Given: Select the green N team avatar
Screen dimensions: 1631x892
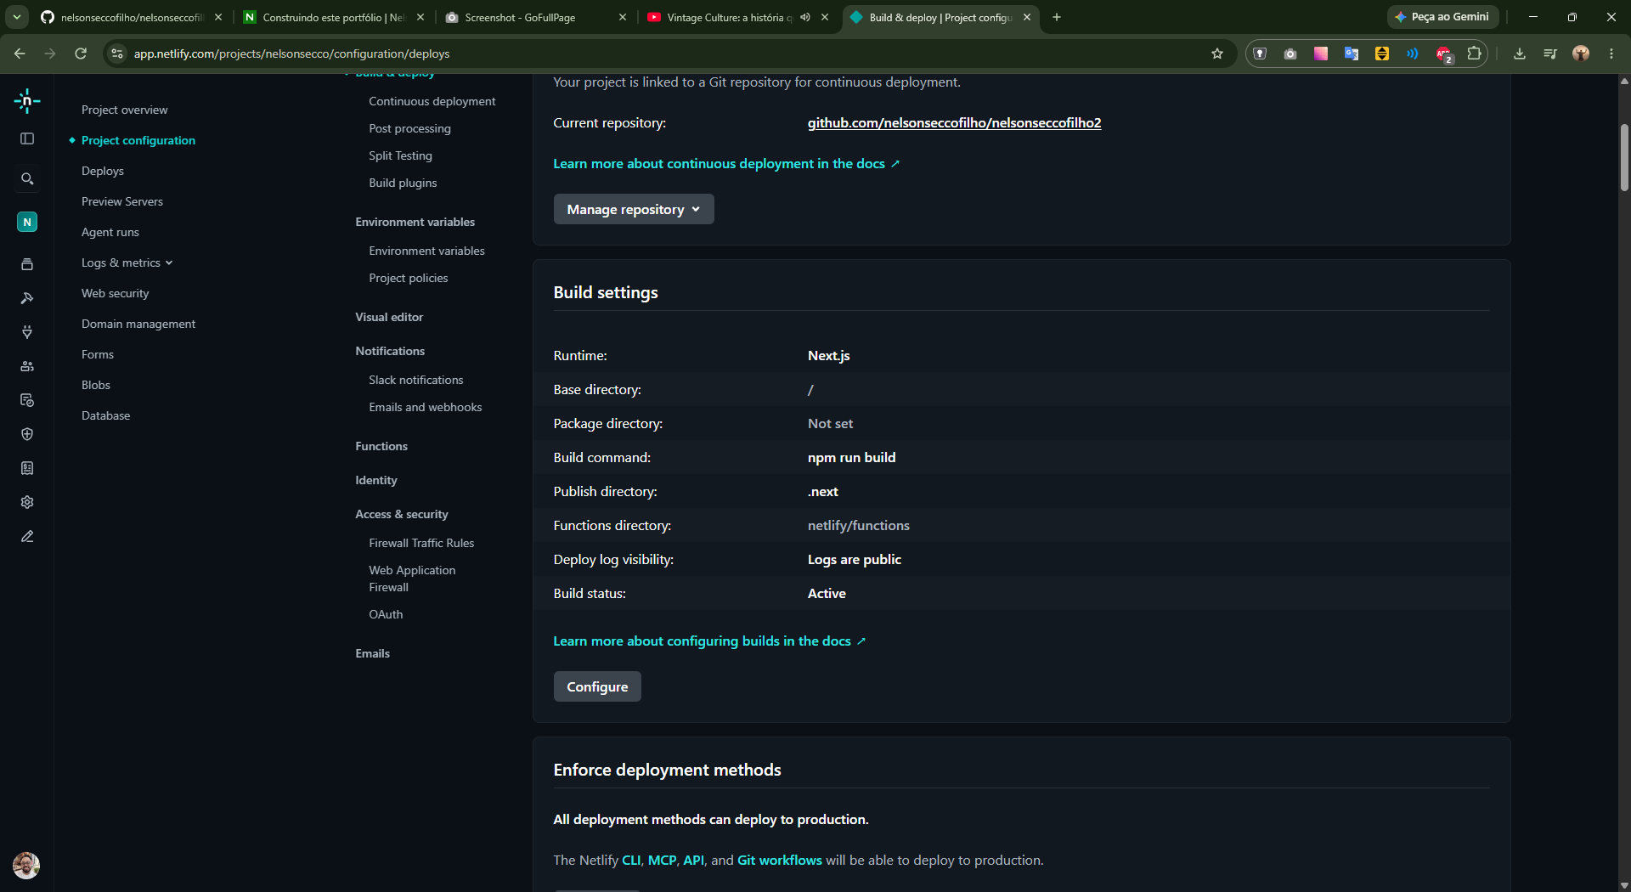Looking at the screenshot, I should coord(27,222).
